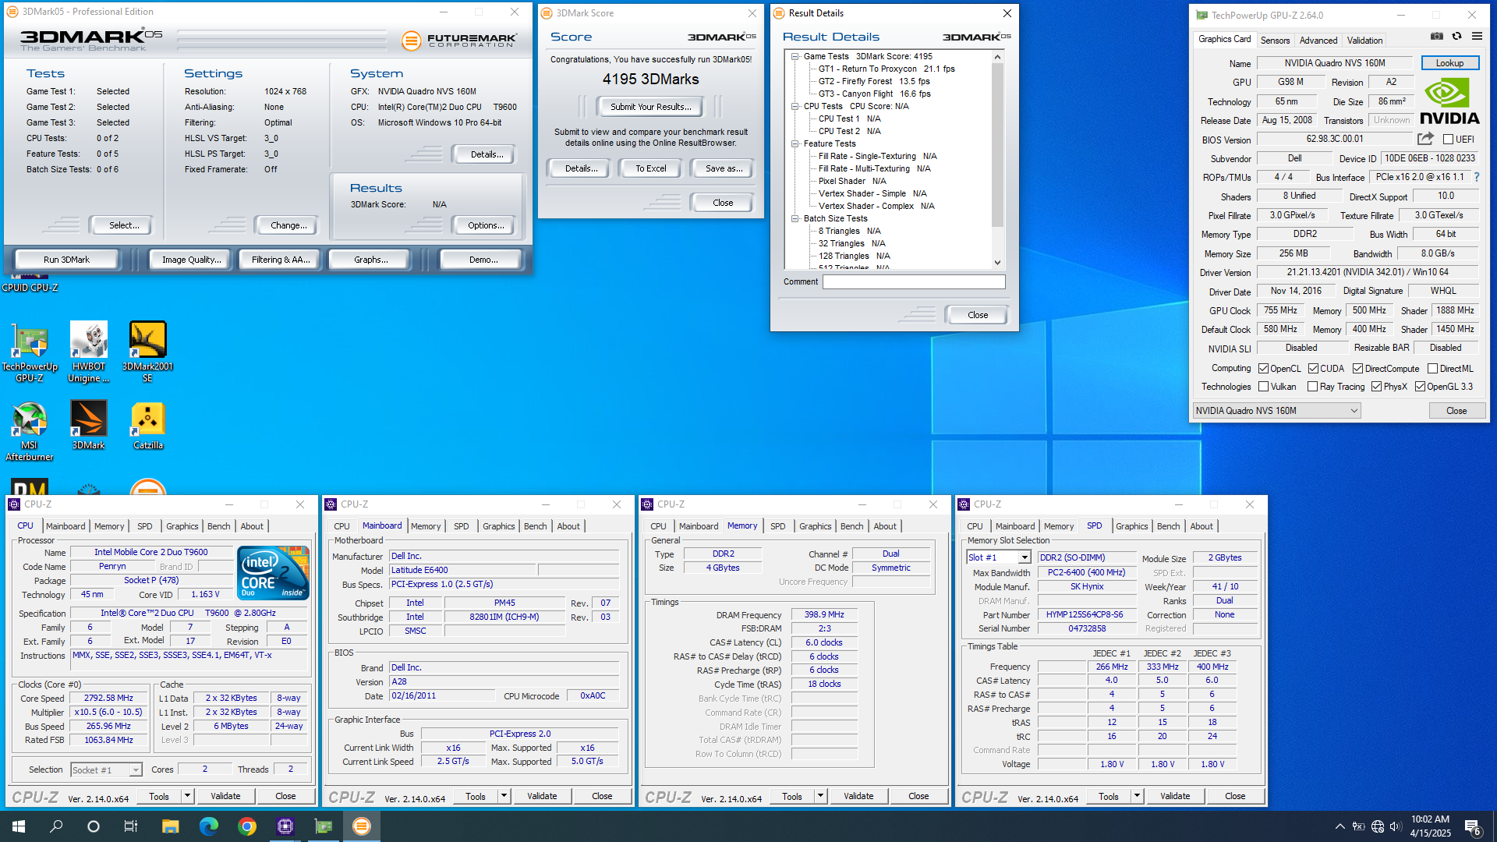Open Tools dropdown arrow in CPU tab window
Screen dimensions: 1497x842
coord(187,796)
